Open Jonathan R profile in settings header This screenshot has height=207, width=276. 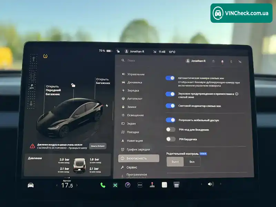point(196,61)
